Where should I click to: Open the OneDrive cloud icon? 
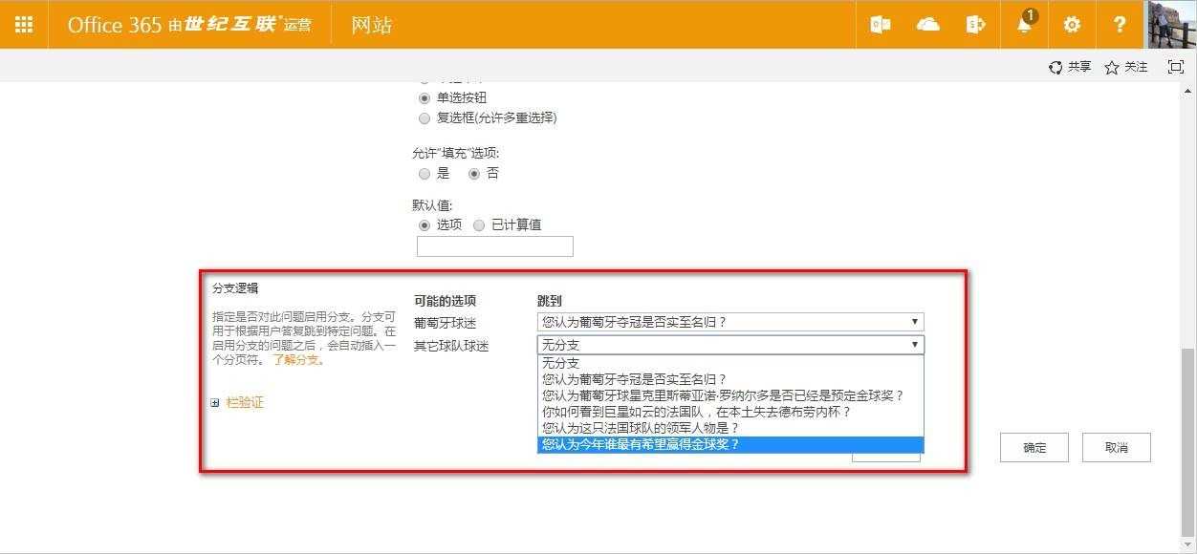(927, 24)
